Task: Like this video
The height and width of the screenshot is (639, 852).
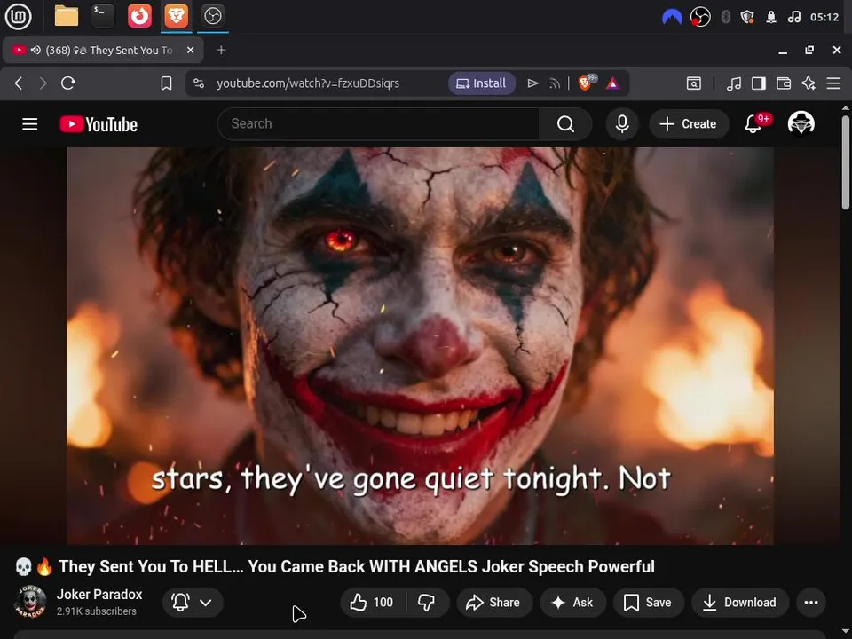Action: (373, 602)
